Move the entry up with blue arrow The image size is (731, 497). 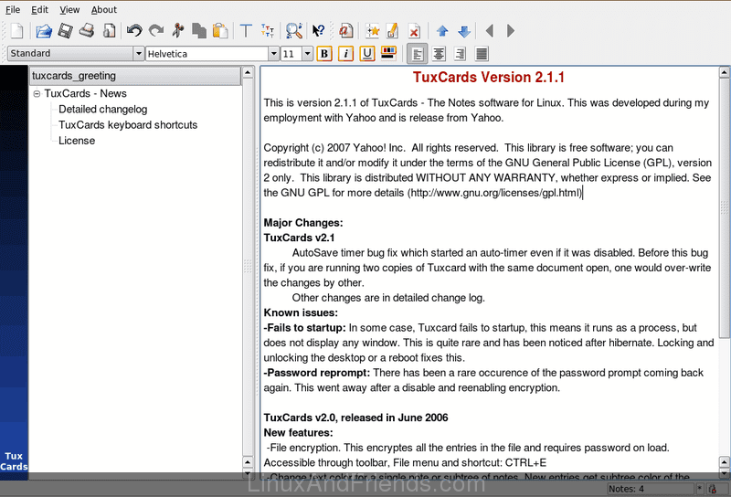443,31
